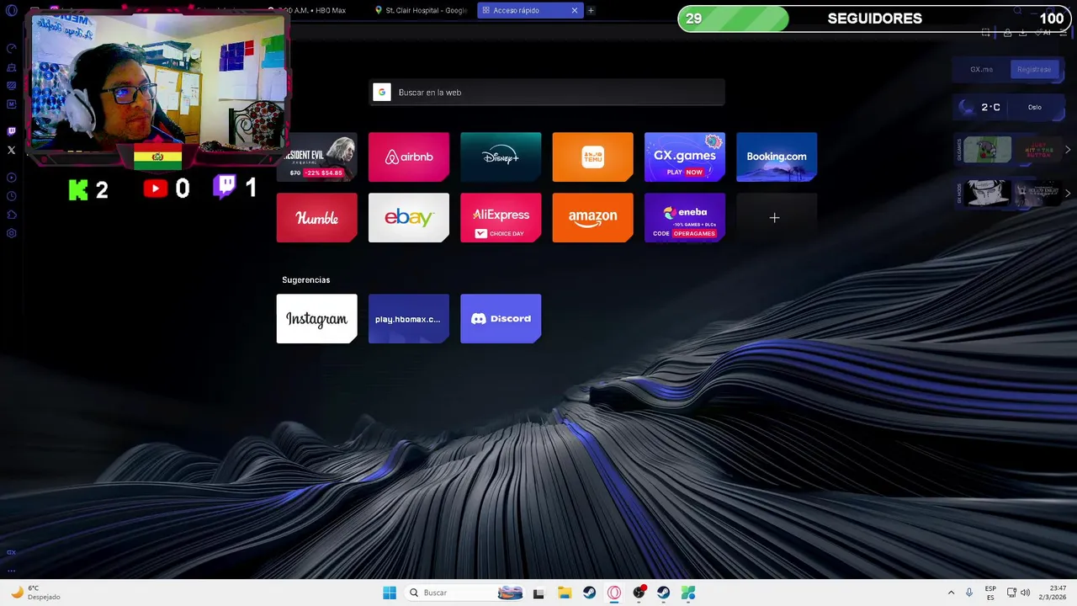Open the Instagram suggestion tile
1077x606 pixels.
tap(316, 318)
